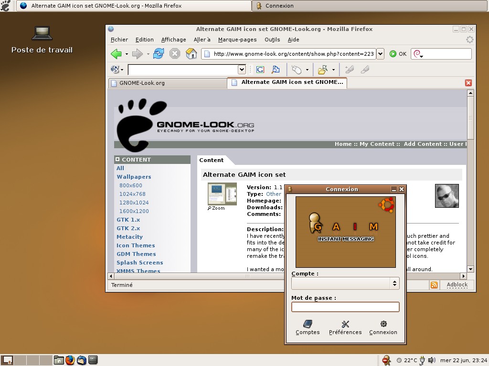489x366 pixels.
Task: Click the author avatar photo
Action: pos(447,196)
